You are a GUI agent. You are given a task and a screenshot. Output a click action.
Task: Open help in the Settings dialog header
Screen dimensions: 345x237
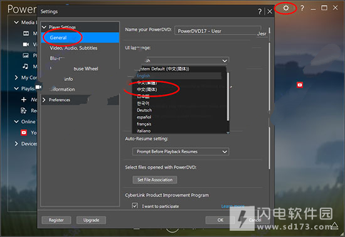pyautogui.click(x=260, y=11)
